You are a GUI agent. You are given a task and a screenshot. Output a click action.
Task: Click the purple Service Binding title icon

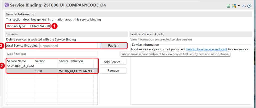(7, 5)
